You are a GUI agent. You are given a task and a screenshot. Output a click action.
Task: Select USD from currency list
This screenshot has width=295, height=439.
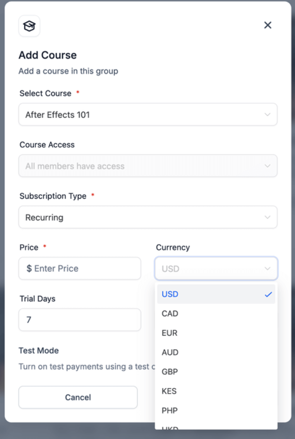coord(216,294)
